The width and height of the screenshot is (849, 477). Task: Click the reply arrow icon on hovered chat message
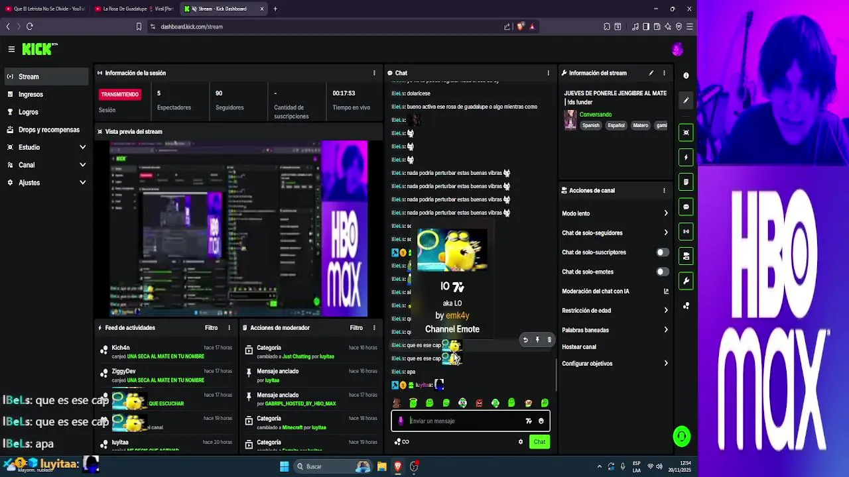point(525,340)
